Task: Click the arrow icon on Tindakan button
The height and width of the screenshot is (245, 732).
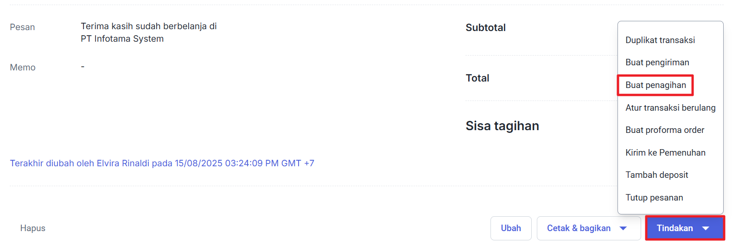Action: click(706, 228)
